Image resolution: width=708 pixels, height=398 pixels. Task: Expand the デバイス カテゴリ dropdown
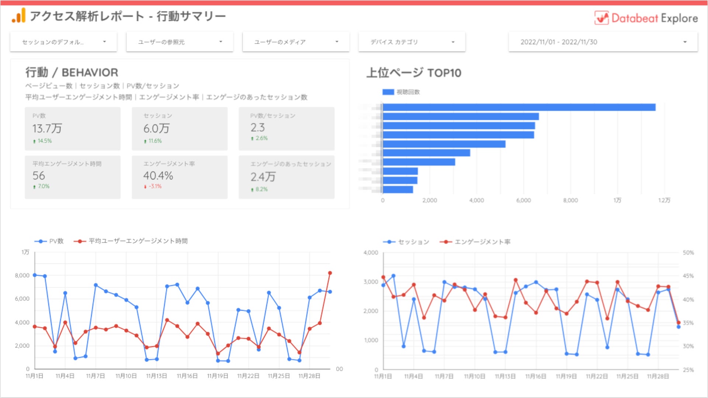(x=412, y=42)
